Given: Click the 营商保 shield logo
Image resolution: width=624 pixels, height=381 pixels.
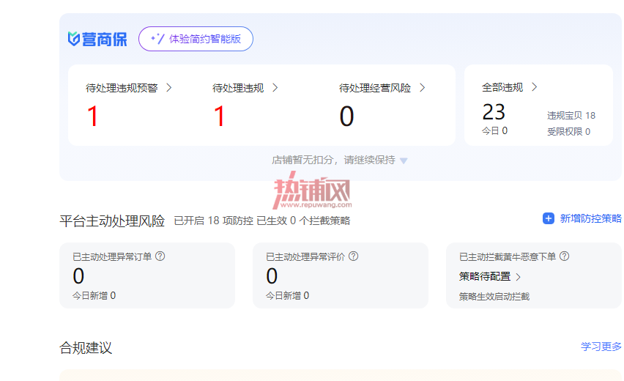Looking at the screenshot, I should click(74, 39).
